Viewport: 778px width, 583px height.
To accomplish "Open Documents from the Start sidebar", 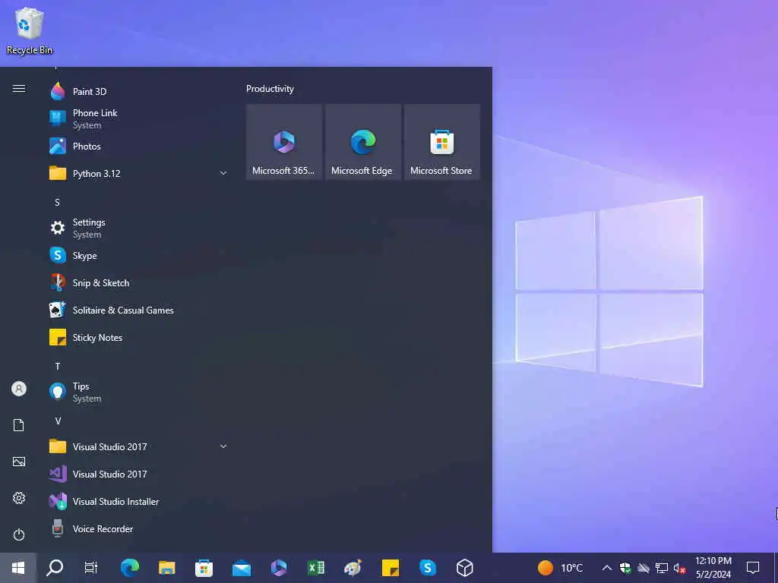I will click(19, 425).
